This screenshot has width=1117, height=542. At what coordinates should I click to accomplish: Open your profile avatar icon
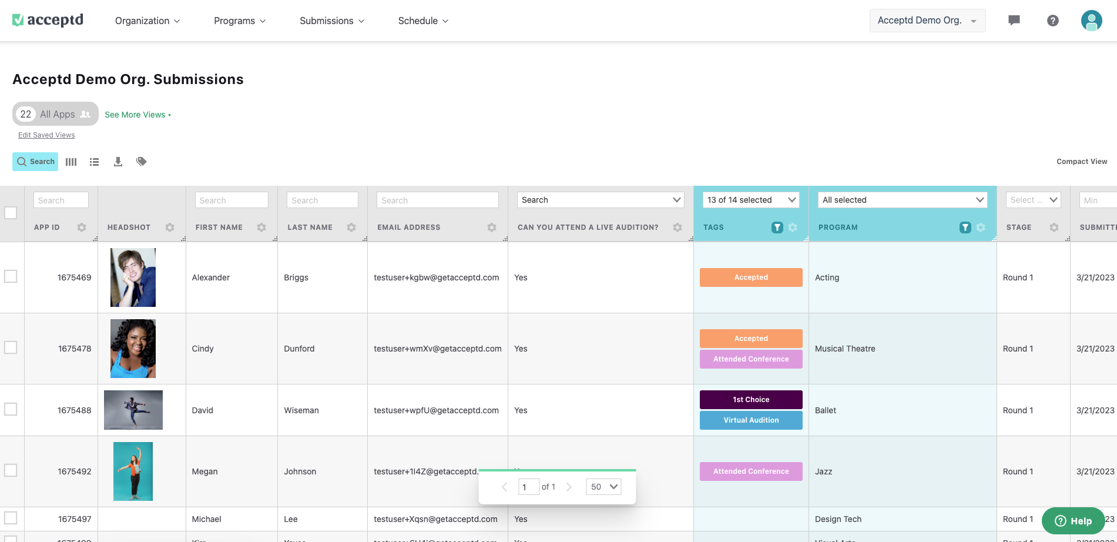pos(1091,20)
